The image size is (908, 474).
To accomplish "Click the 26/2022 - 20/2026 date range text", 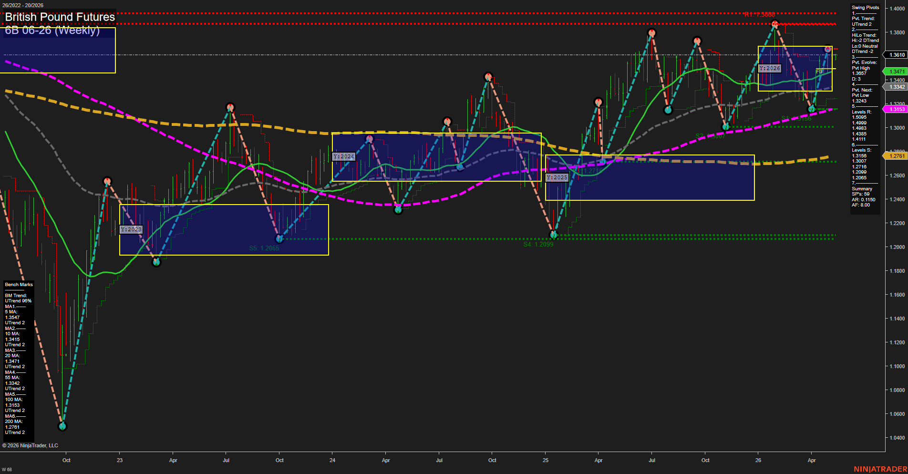I will click(23, 5).
